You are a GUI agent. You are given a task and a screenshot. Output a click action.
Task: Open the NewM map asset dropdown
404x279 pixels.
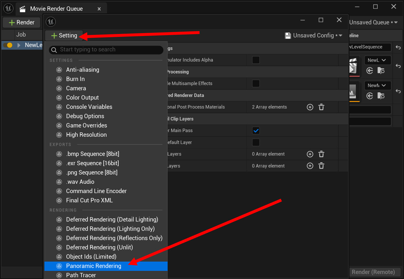coord(378,85)
